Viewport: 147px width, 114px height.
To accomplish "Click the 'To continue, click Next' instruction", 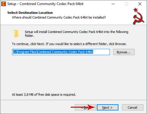I will click(x=69, y=44).
